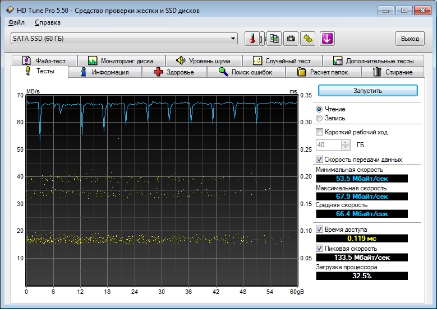Switch to the Случайный тест tab

[x=282, y=60]
